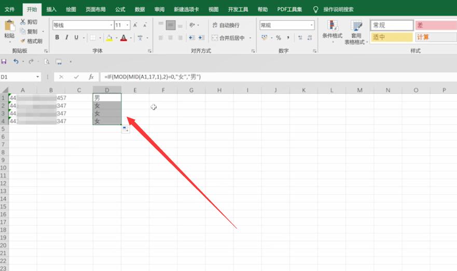Open the font group dialog launcher
This screenshot has height=271, width=457.
pos(149,51)
